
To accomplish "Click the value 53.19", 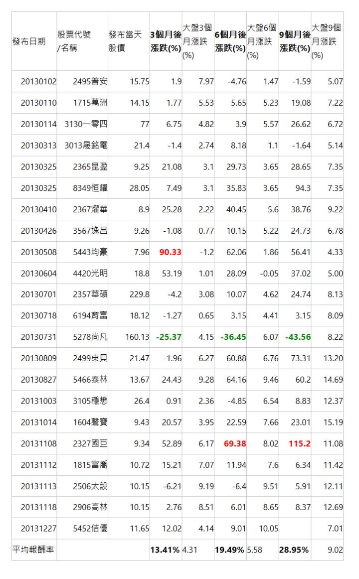I will (172, 274).
